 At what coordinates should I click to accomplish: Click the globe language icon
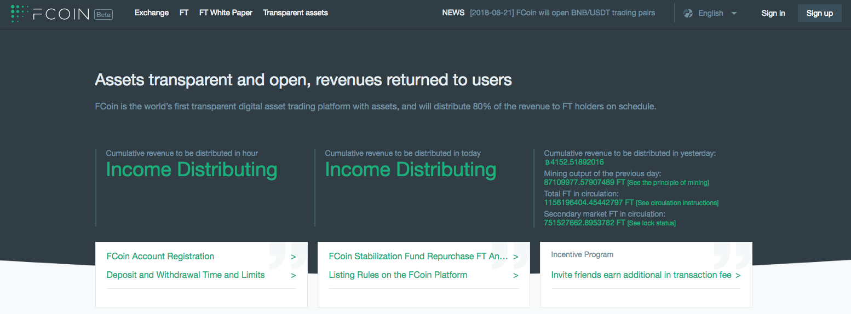point(688,13)
